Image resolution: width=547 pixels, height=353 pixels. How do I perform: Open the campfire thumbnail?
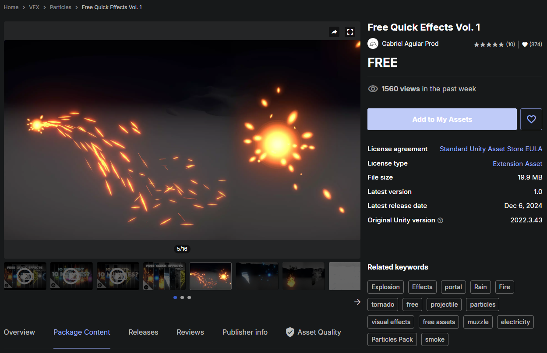(303, 276)
